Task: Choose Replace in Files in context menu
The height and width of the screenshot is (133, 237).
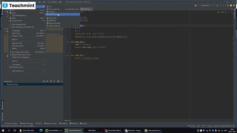Action: click(x=27, y=36)
